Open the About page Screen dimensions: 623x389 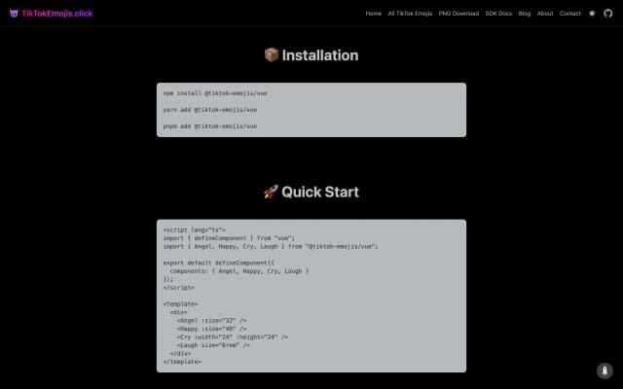pos(545,14)
